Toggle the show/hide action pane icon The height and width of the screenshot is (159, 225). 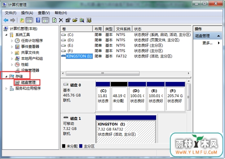point(45,20)
